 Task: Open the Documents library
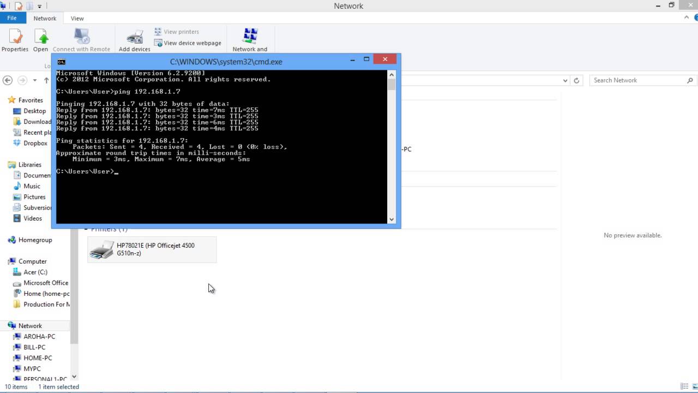coord(37,175)
